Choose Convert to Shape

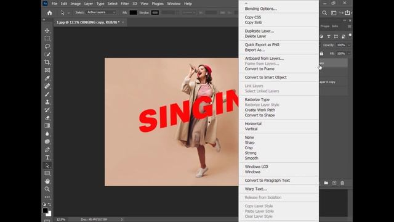point(260,115)
